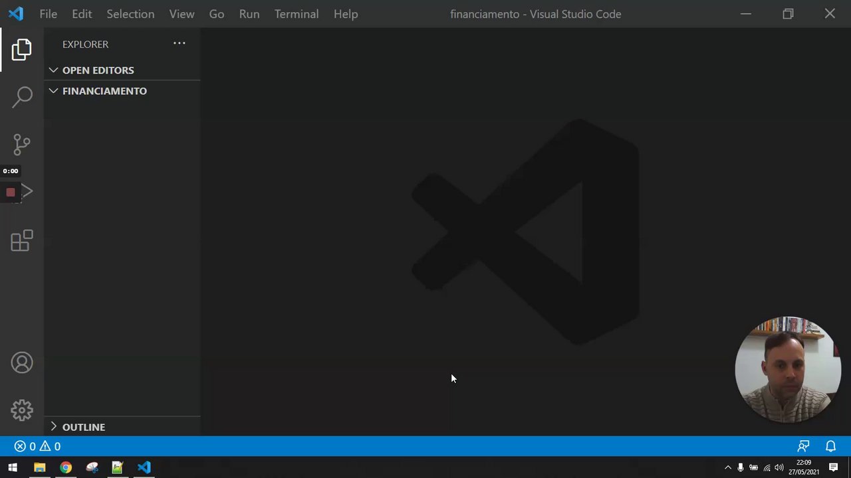This screenshot has height=478, width=851.
Task: Open the notifications bell in status bar
Action: 830,446
